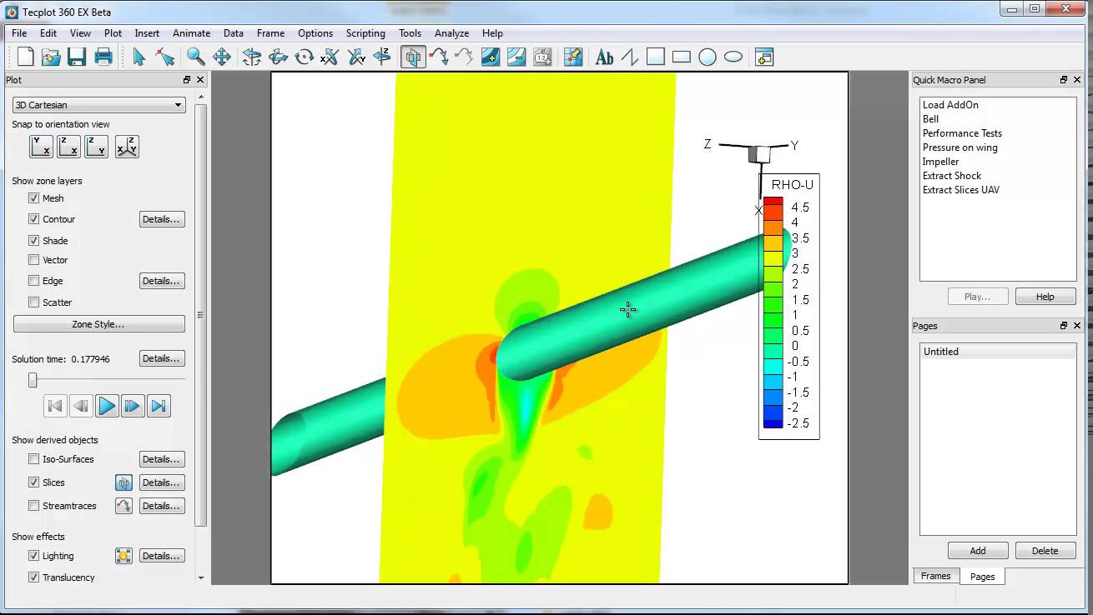Click the Solution time slider handle
The height and width of the screenshot is (615, 1093).
tap(33, 380)
